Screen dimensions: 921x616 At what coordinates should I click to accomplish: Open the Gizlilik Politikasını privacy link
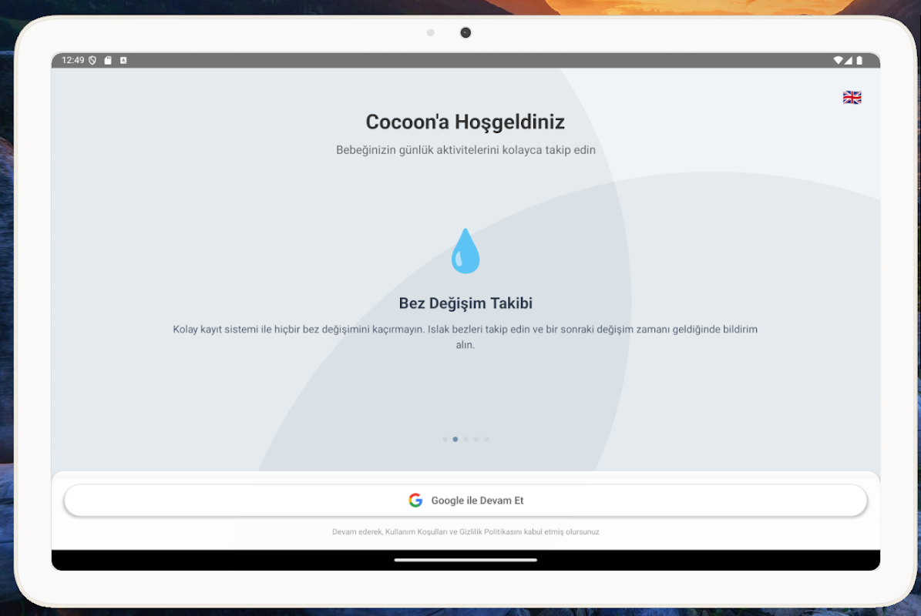(x=490, y=532)
